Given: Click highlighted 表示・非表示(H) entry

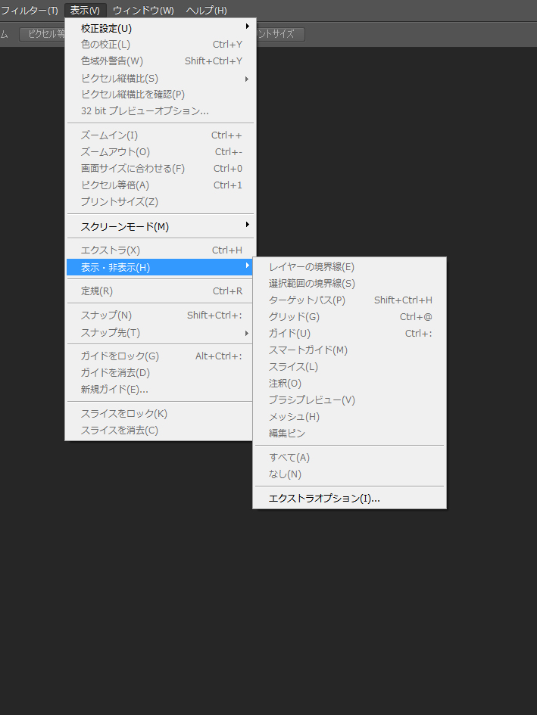Looking at the screenshot, I should [x=161, y=267].
